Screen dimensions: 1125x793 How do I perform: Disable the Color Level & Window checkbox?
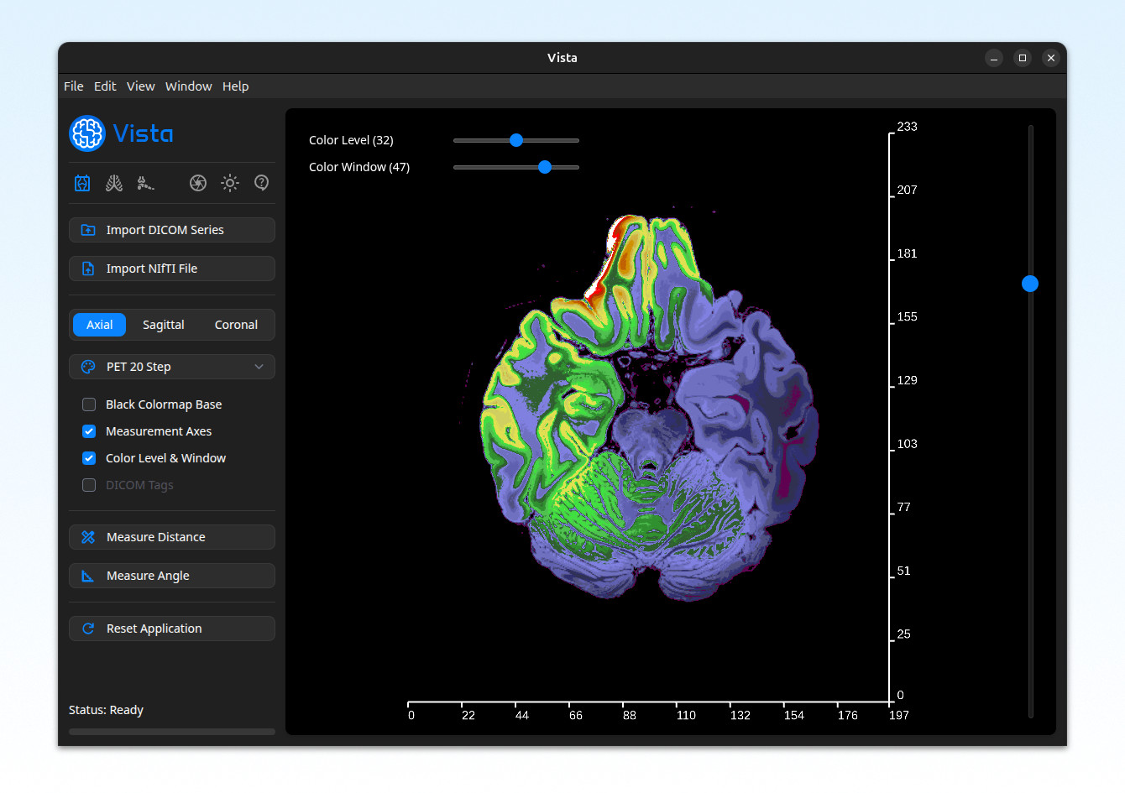(x=89, y=458)
